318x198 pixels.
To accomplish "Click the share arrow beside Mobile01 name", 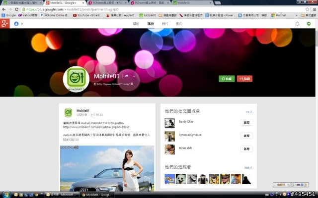I will 126,76.
